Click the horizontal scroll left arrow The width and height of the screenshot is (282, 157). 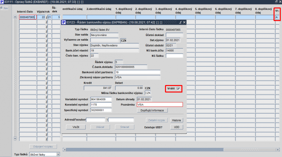coord(65,150)
